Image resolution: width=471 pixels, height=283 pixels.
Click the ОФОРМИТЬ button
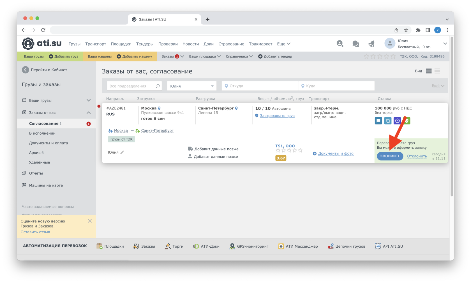390,156
